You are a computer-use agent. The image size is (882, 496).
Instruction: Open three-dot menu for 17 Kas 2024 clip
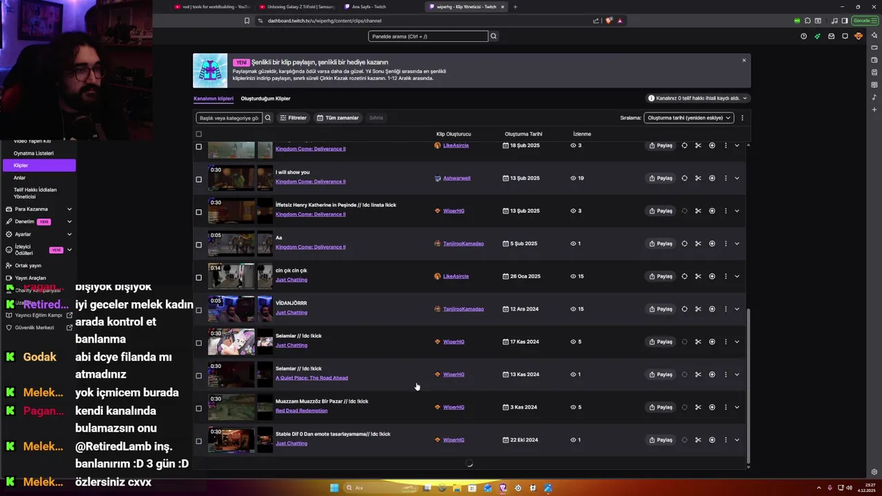click(x=726, y=342)
